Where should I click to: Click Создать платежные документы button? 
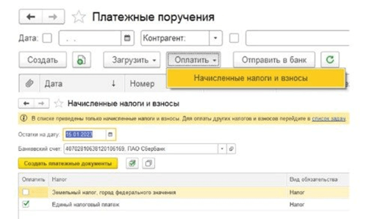67,162
